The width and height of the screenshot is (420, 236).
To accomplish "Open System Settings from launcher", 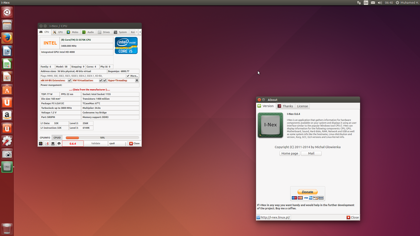I will point(7,141).
